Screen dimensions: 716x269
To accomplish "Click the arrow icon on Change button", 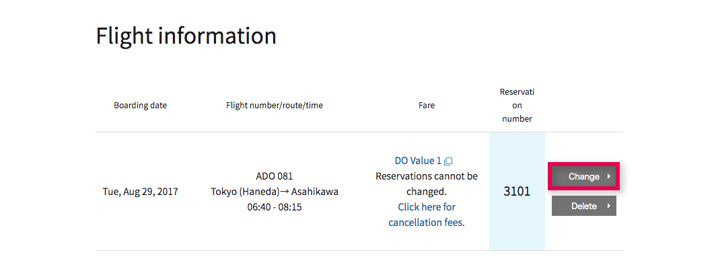I will tap(608, 176).
